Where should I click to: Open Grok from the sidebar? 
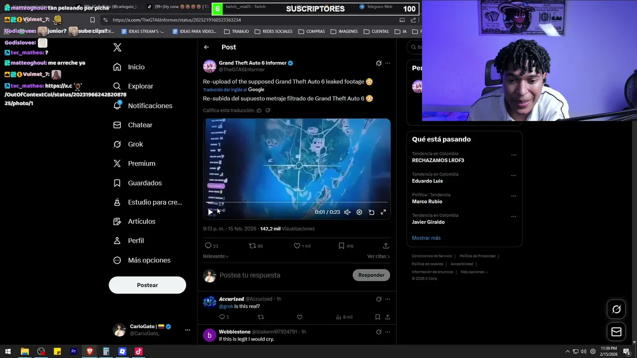point(128,144)
